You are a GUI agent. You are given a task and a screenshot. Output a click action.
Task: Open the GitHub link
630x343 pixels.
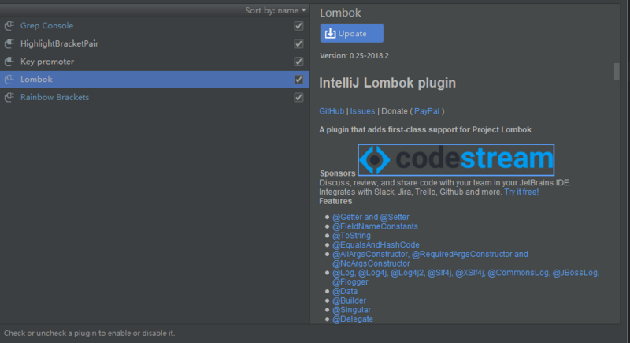click(332, 111)
